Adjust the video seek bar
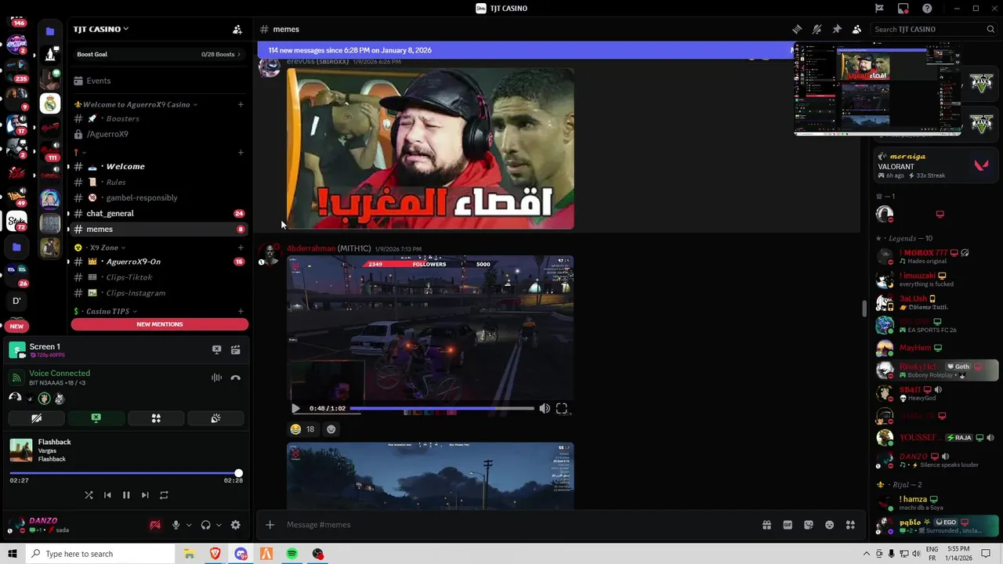Screen dimensions: 1003x564 (442, 408)
